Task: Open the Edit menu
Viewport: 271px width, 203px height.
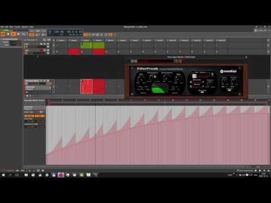Action: pos(6,27)
